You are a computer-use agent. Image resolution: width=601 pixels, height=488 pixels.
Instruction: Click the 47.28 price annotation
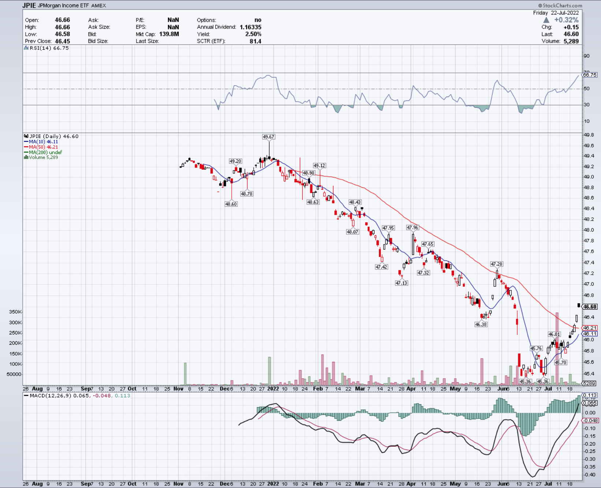click(x=497, y=264)
